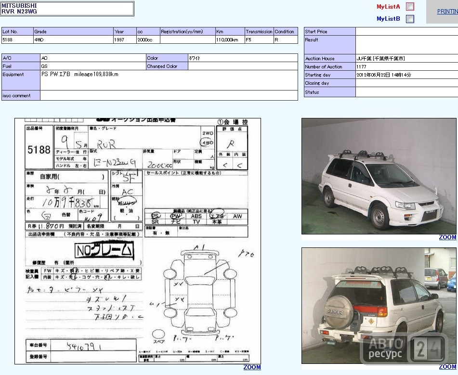Click Number of Auction value 1177

tap(361, 66)
